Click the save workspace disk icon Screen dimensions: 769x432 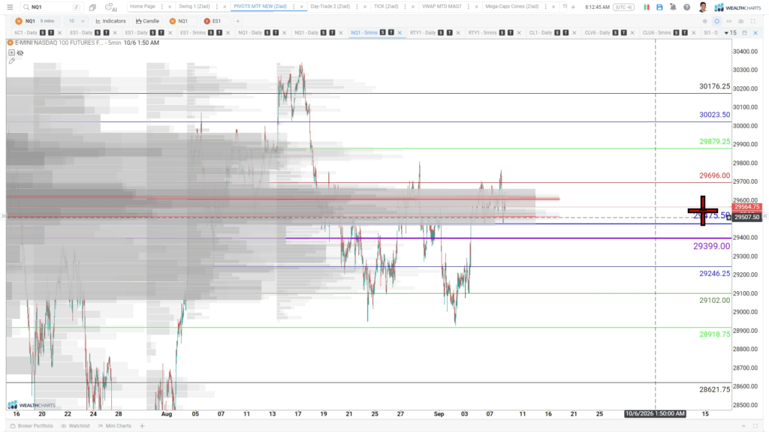pyautogui.click(x=659, y=7)
